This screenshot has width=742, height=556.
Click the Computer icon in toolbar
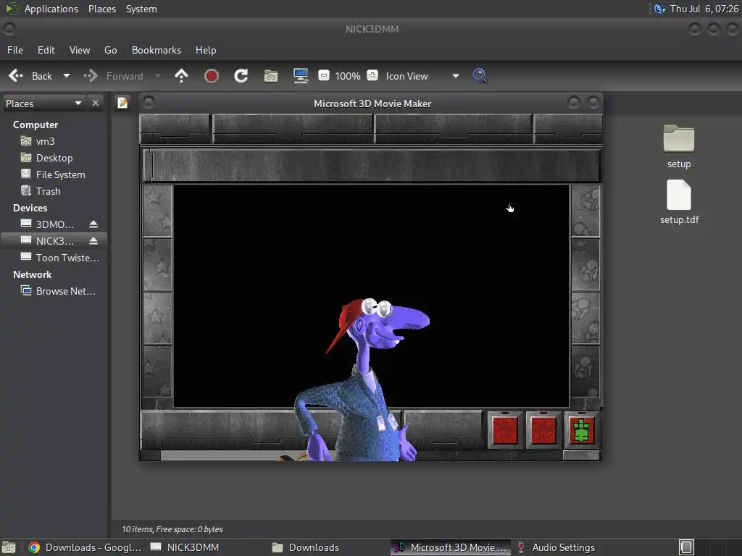click(x=301, y=75)
